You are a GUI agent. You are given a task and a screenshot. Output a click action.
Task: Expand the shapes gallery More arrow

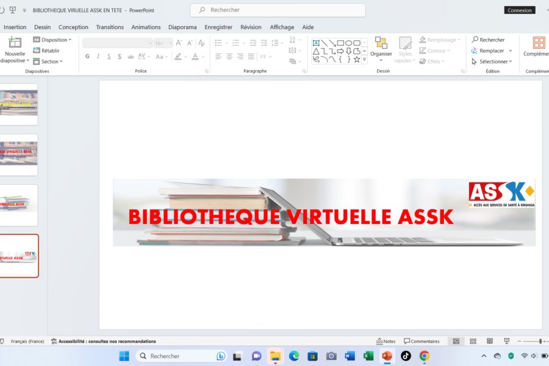click(x=365, y=60)
